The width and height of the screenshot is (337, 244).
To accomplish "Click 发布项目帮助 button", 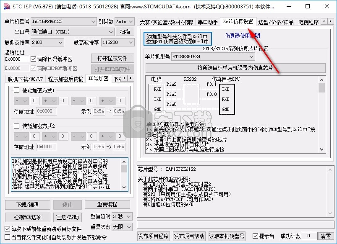I will pos(189,236).
